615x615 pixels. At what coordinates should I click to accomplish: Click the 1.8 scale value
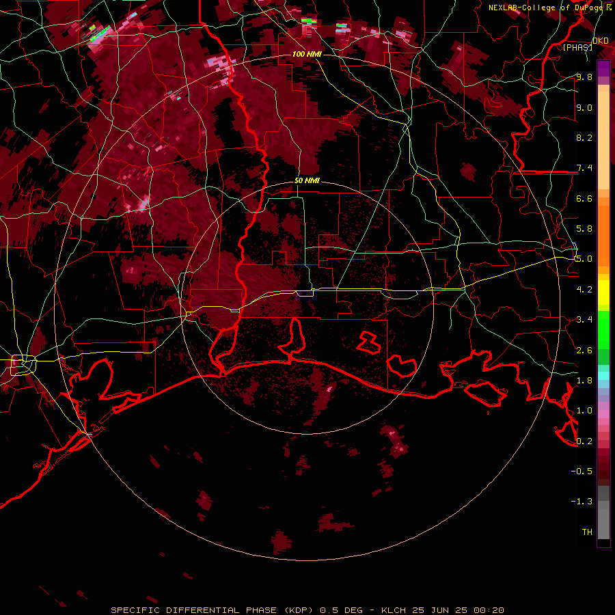(x=584, y=381)
